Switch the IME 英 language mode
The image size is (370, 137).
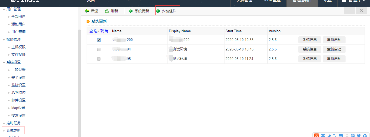(x=323, y=135)
